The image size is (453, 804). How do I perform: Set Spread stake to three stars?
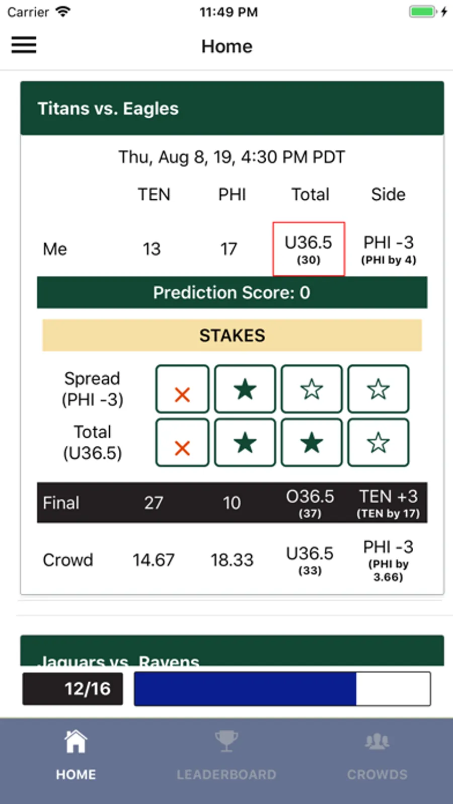click(378, 389)
